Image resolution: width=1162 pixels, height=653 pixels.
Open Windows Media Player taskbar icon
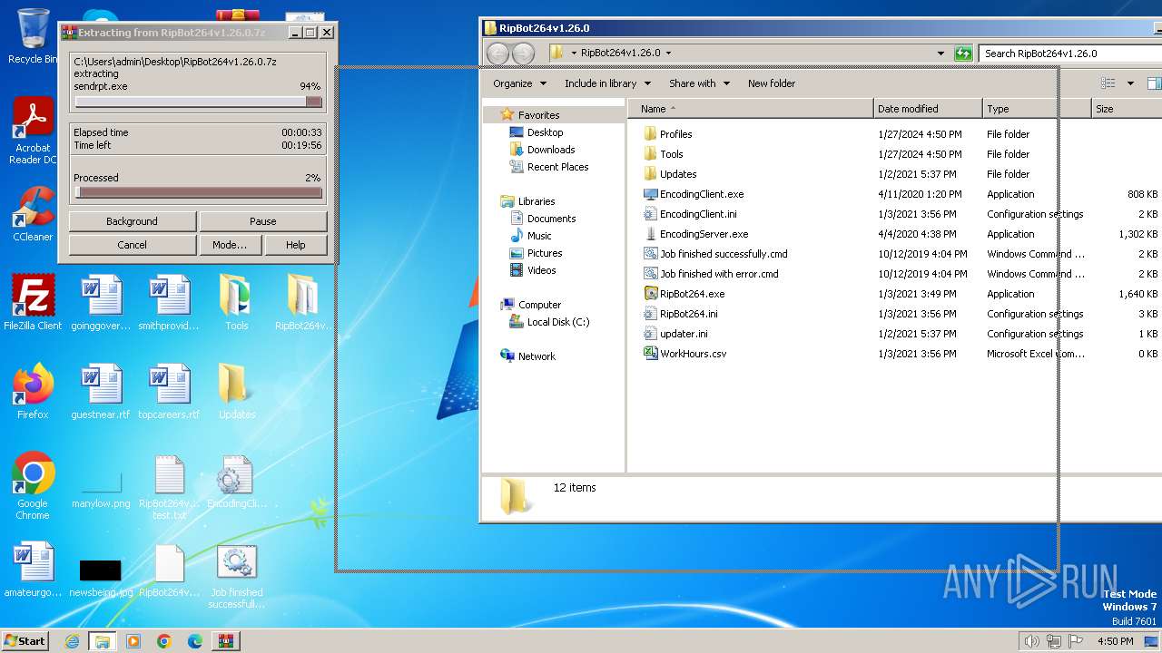click(x=133, y=641)
